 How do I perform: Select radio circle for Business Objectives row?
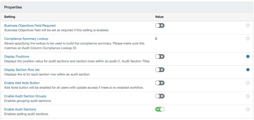tap(248, 26)
